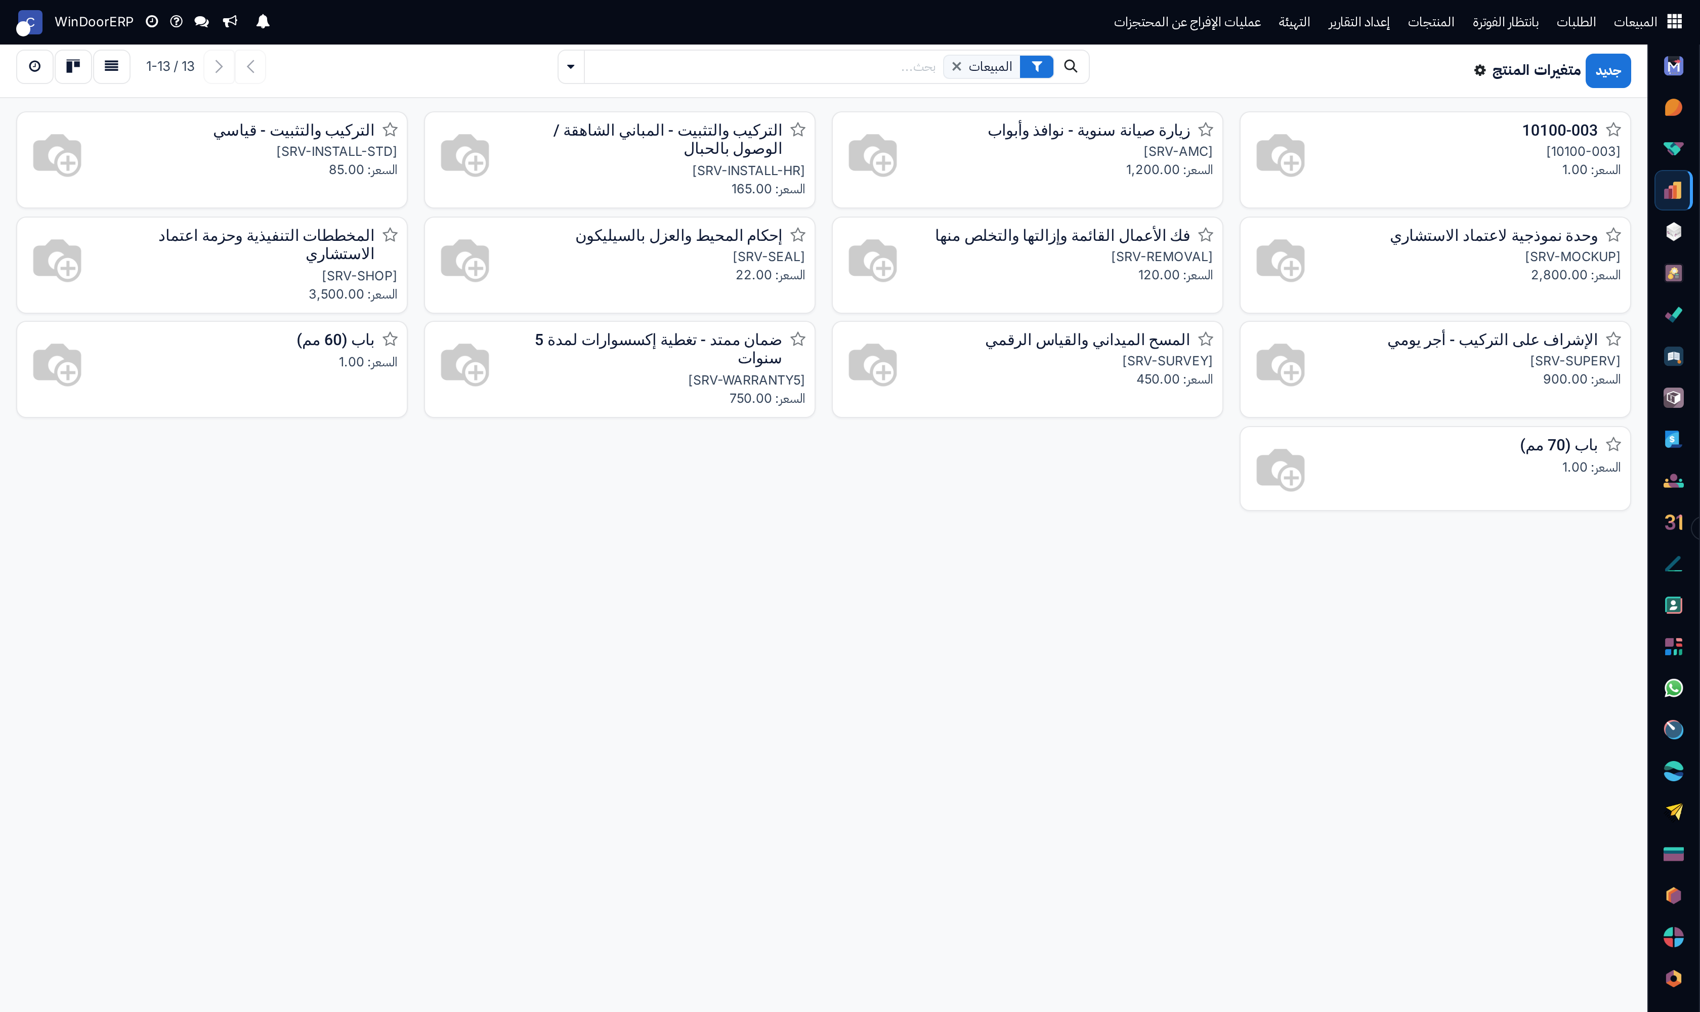Open the megaphone announcements icon
The image size is (1700, 1012).
[x=231, y=22]
